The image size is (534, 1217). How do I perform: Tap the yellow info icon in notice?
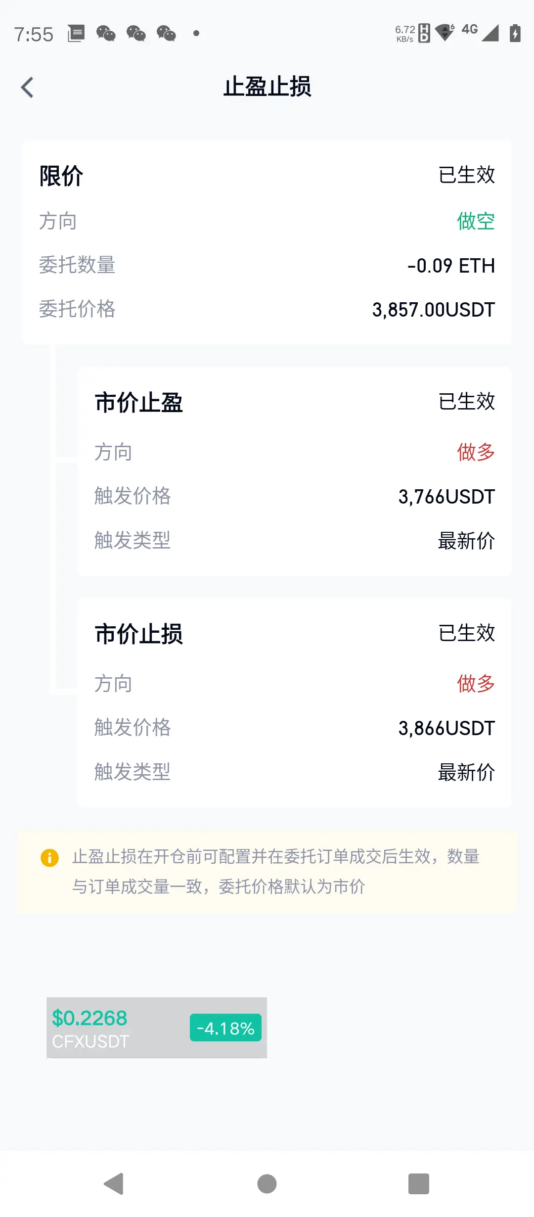(49, 858)
